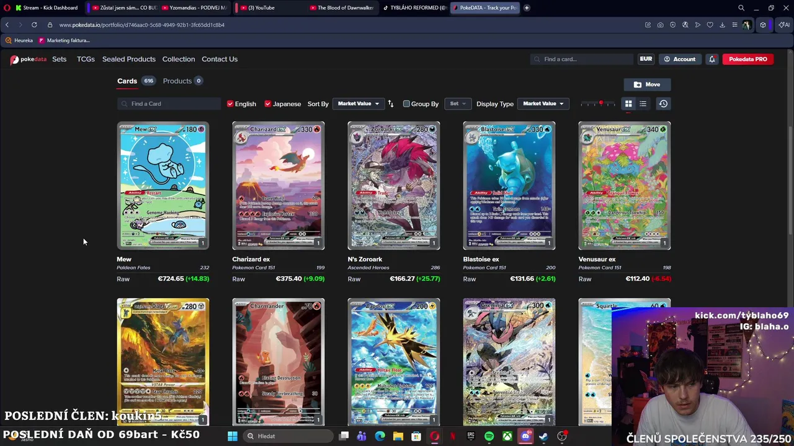Open Microsoft Edge from taskbar

(380, 436)
